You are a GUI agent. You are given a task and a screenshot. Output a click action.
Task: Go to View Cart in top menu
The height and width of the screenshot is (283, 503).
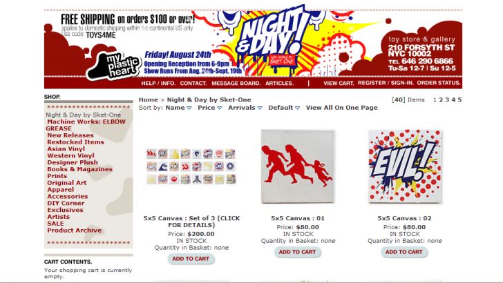(x=339, y=84)
